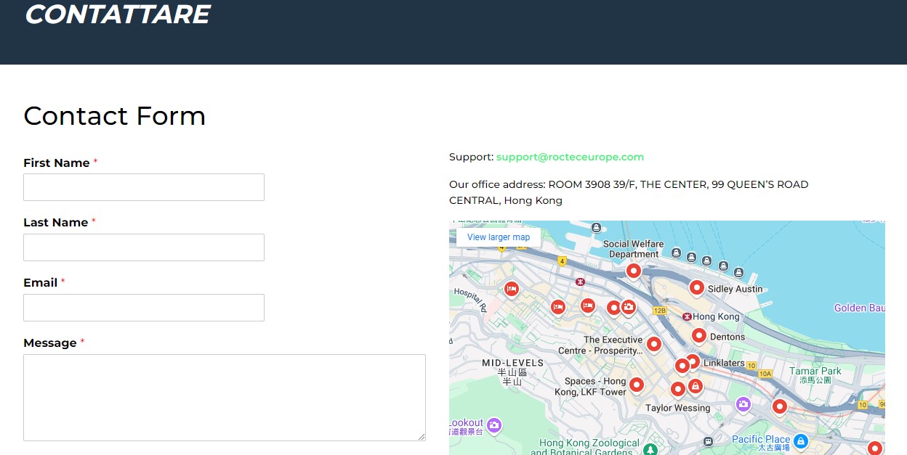Select the Social Welfare Department map pin
Viewport: 907px width, 455px height.
(x=634, y=271)
